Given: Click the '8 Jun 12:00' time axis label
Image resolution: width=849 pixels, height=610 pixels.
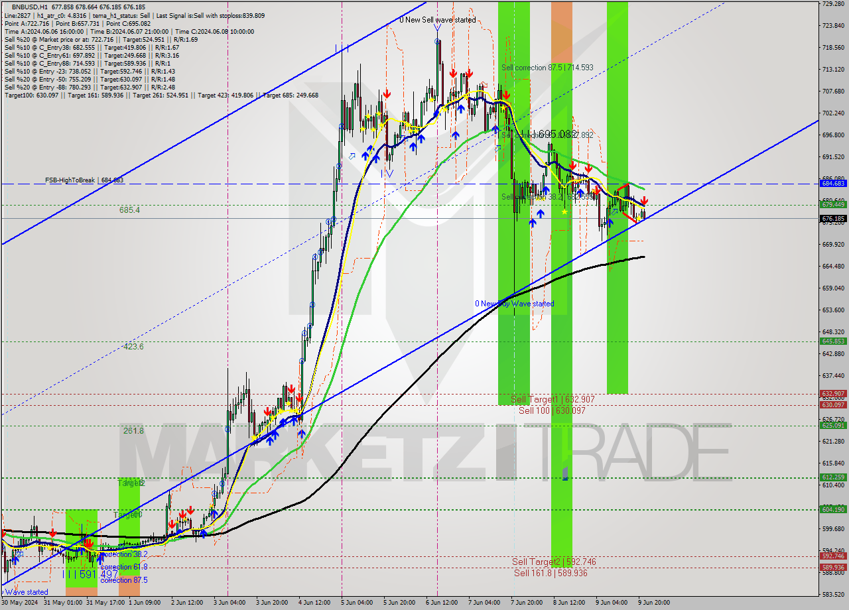Looking at the screenshot, I should pos(569,603).
